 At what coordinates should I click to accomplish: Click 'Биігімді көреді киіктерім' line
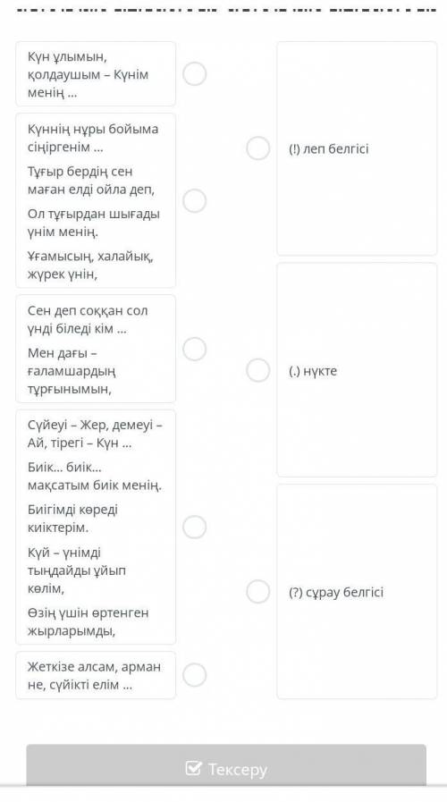(x=72, y=519)
